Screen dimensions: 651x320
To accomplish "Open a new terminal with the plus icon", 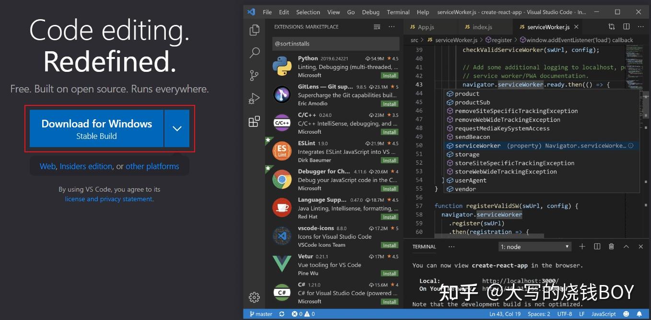I will coord(582,246).
